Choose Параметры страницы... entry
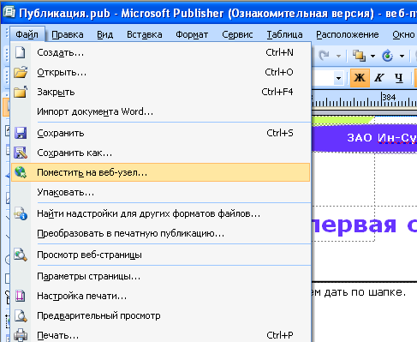417x342 pixels. pyautogui.click(x=160, y=276)
